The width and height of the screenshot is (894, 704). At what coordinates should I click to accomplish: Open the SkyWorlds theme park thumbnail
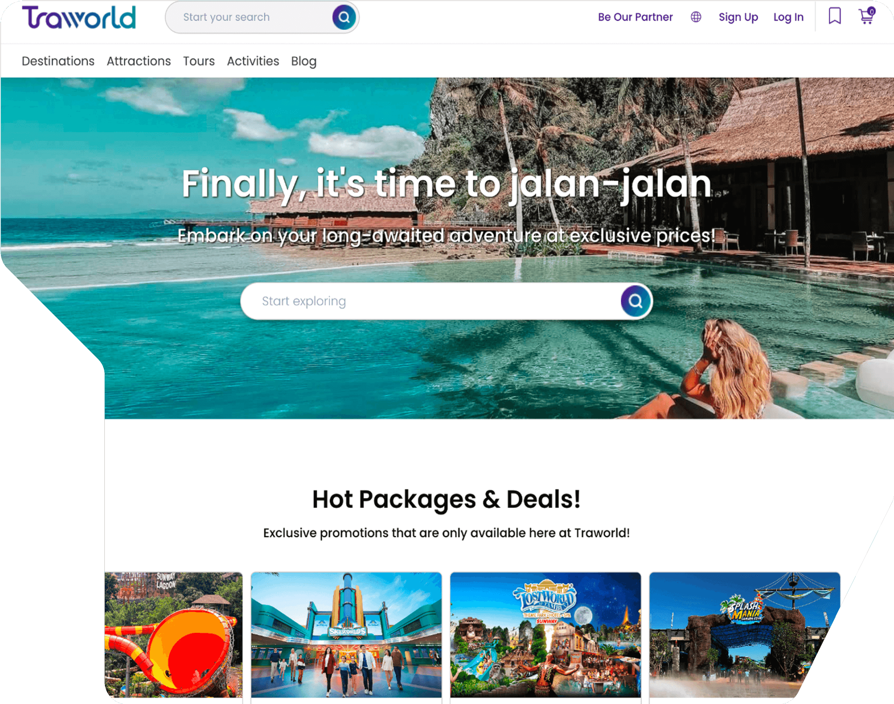pos(346,635)
